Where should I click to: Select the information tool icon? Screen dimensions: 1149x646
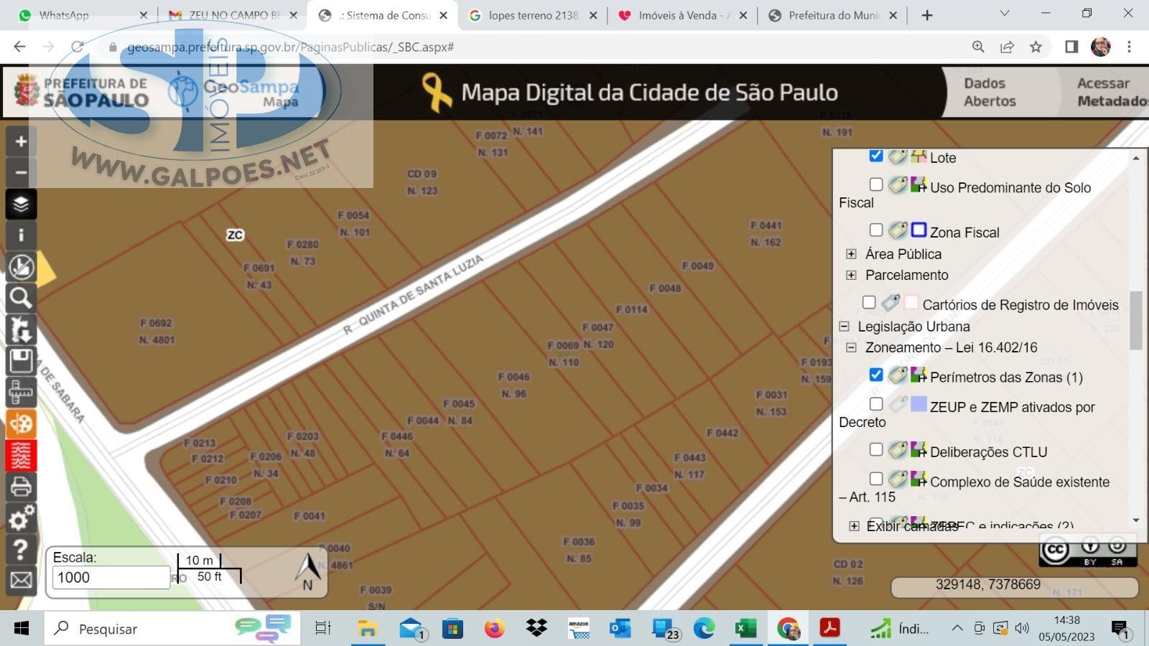(21, 235)
